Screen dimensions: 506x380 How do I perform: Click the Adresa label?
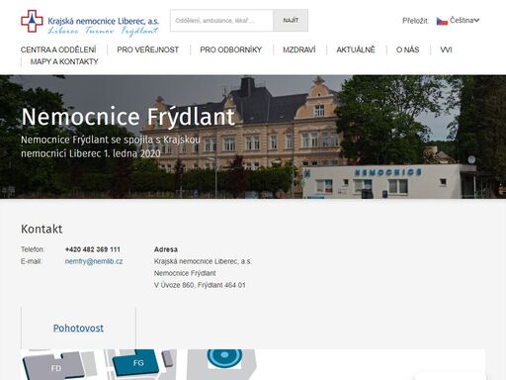click(x=166, y=249)
